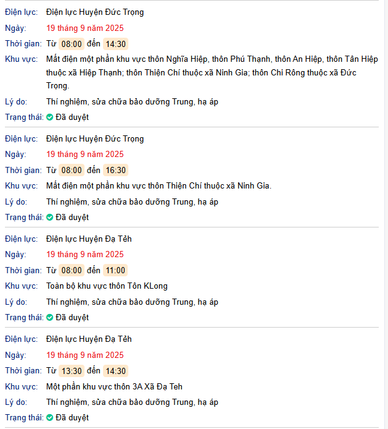Click green check icon in Nghĩa Hiệp outage entry
The image size is (388, 429).
[x=50, y=117]
